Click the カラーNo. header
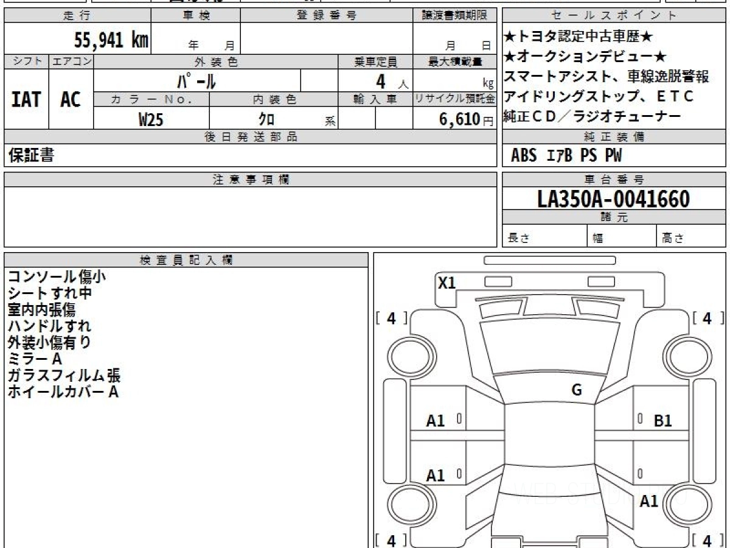The width and height of the screenshot is (730, 548). coord(151,99)
